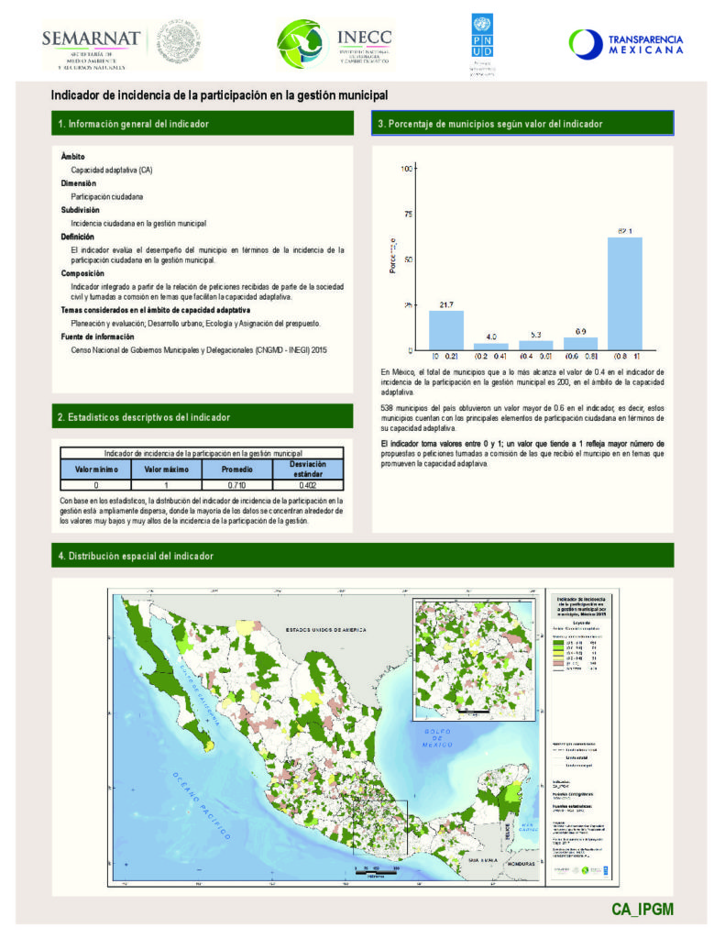
Task: Click paragraph starting 'Con base en los estadísticos'
Action: (202, 511)
